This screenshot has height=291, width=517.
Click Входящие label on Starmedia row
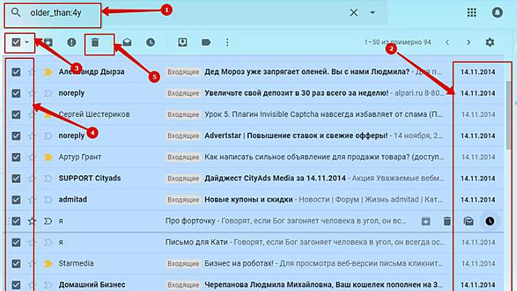[x=183, y=264]
